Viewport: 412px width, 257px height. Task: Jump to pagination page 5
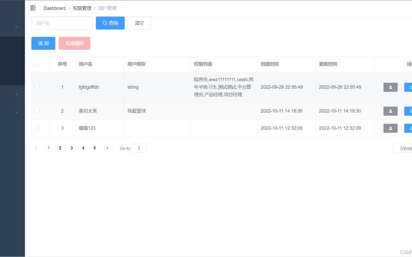click(x=95, y=148)
